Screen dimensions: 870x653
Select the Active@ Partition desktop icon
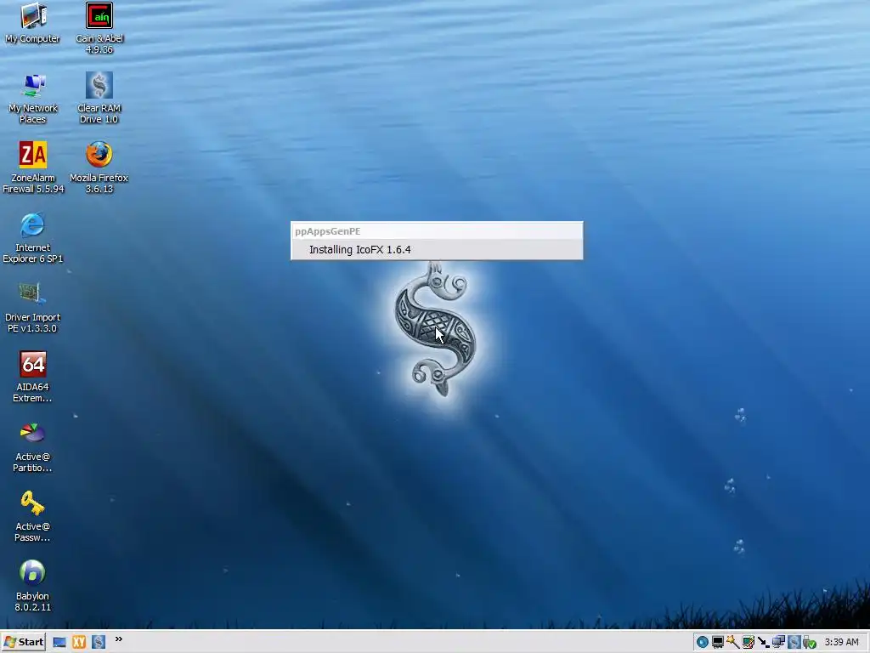tap(33, 447)
